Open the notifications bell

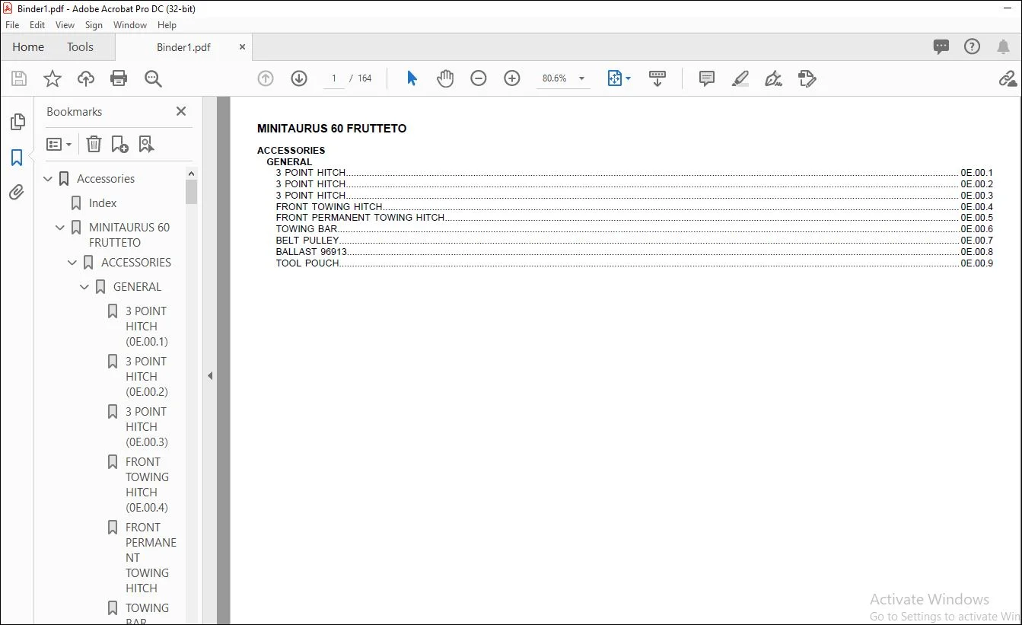tap(1003, 47)
